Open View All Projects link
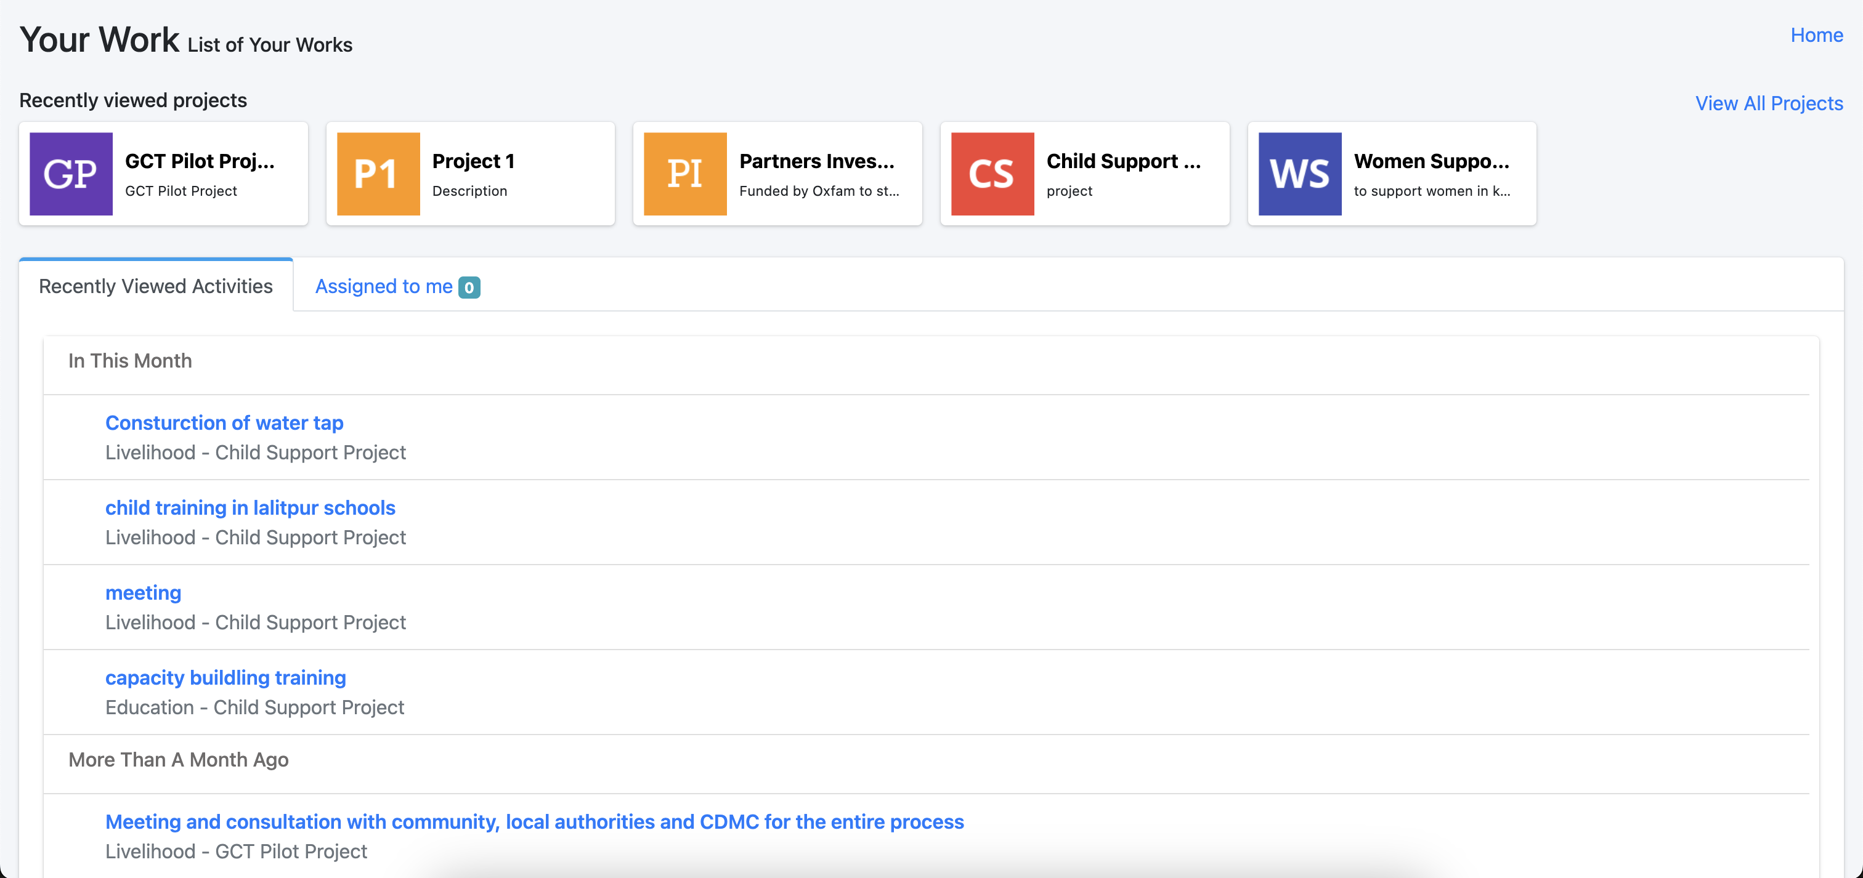Image resolution: width=1863 pixels, height=878 pixels. point(1769,103)
